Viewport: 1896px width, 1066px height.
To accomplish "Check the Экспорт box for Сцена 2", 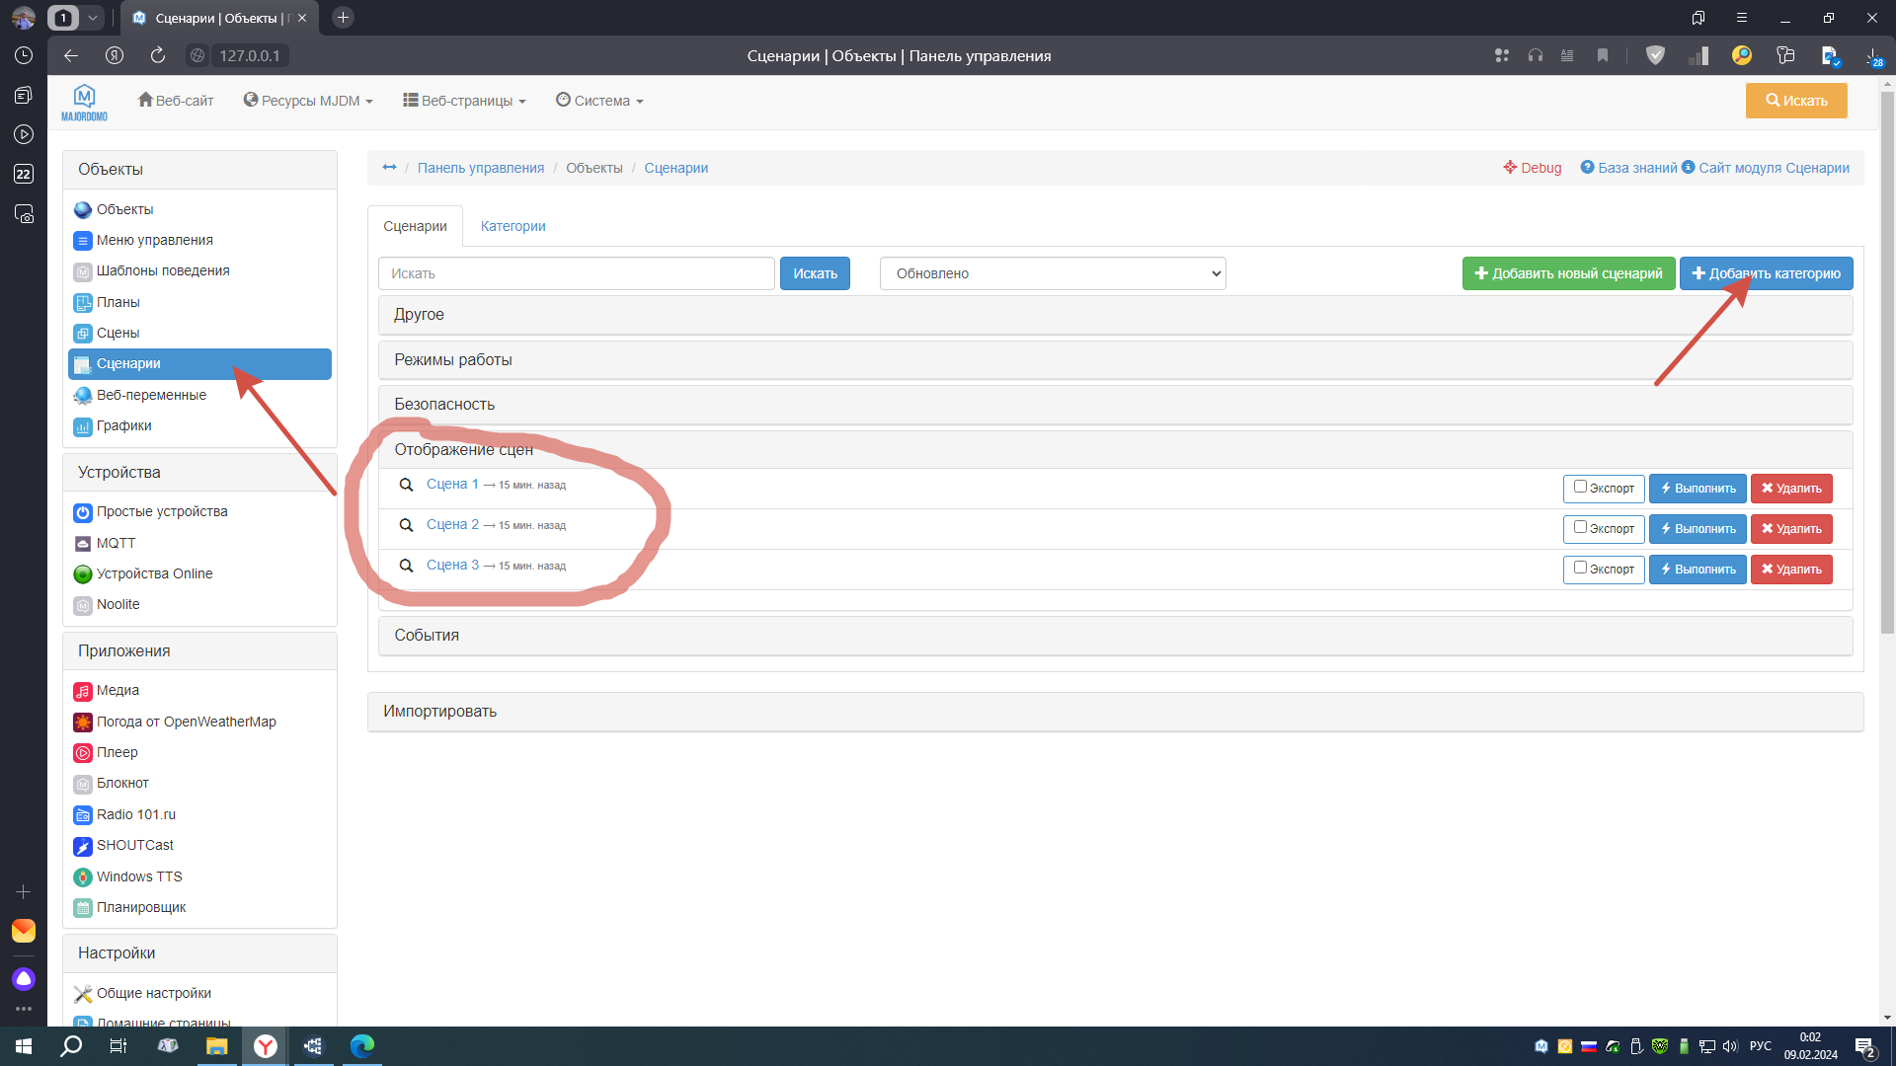I will click(1580, 527).
